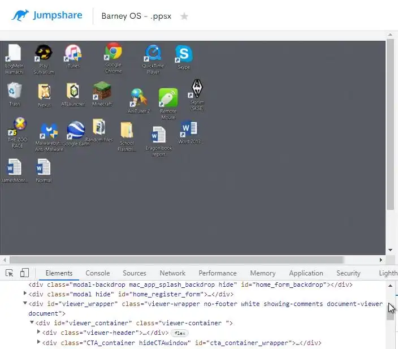Click the viewer horizontal scrollbar thumb
This screenshot has width=398, height=349.
tap(176, 260)
